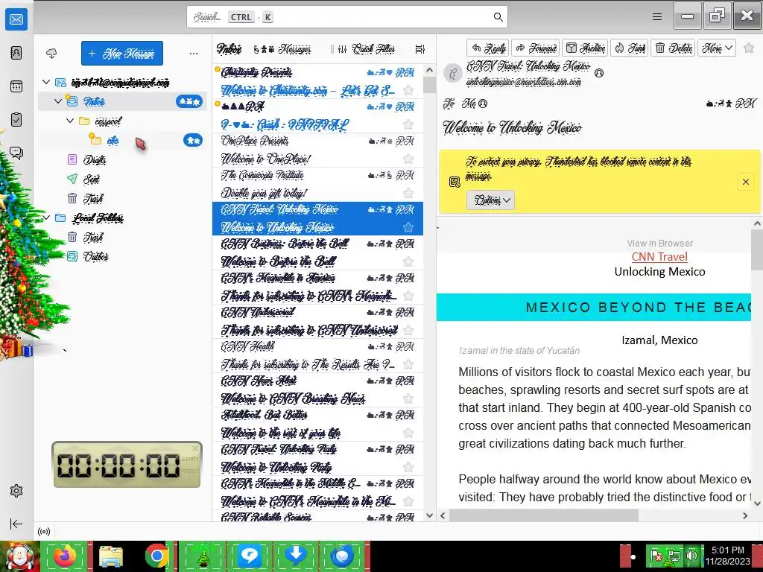The image size is (763, 572).
Task: Archive the open message
Action: pos(586,48)
